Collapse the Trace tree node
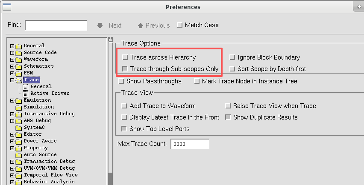364x185 pixels. 12,80
